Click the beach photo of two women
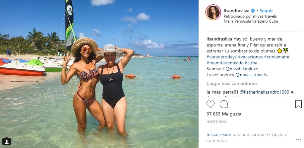Screen dimensions: 304x148 99,74
